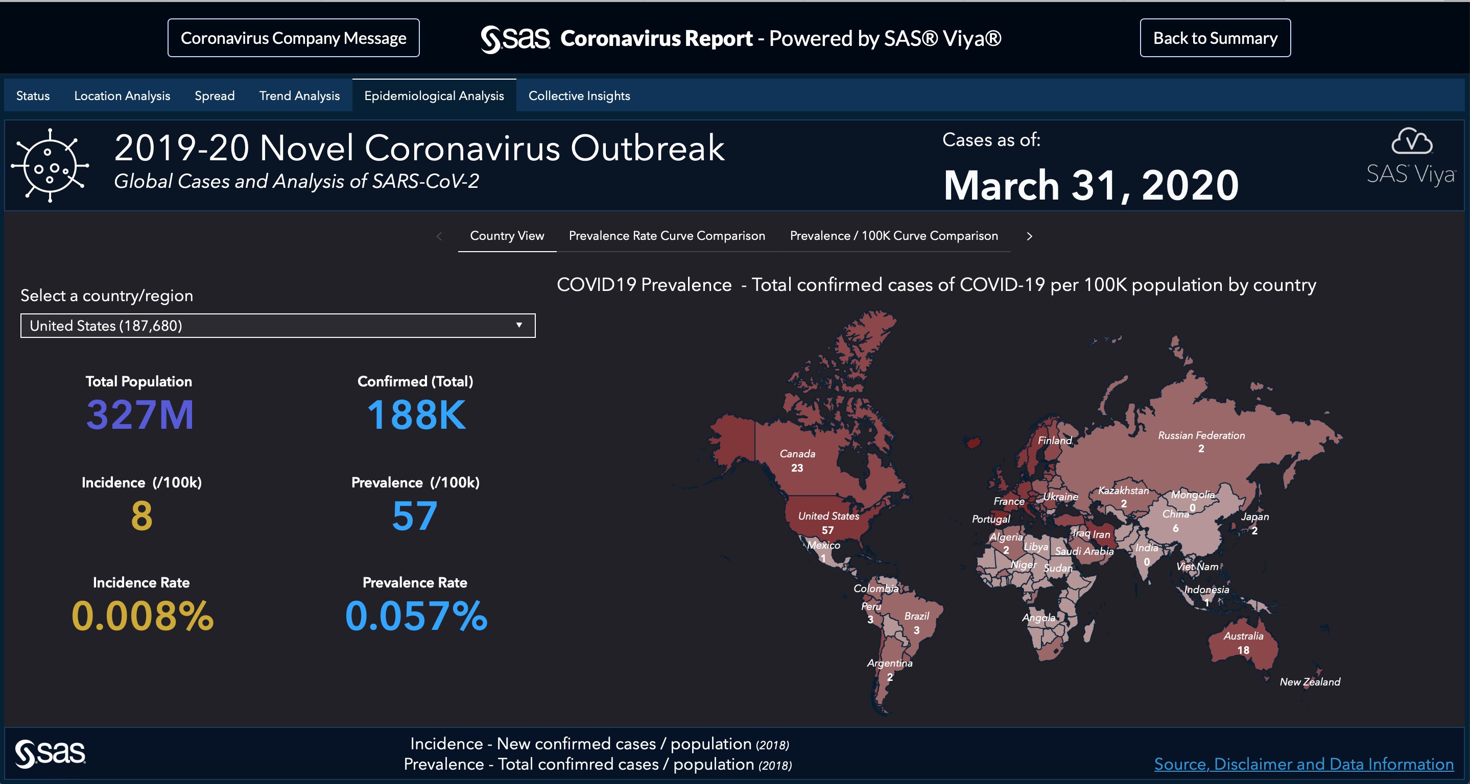The image size is (1470, 784).
Task: Click the Algeria label on the map
Action: tap(1006, 536)
